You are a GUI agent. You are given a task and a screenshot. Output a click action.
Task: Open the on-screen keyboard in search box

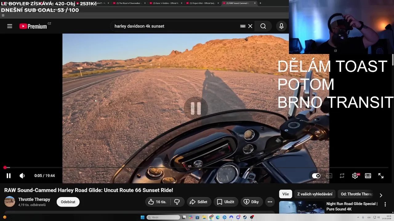[x=243, y=26]
